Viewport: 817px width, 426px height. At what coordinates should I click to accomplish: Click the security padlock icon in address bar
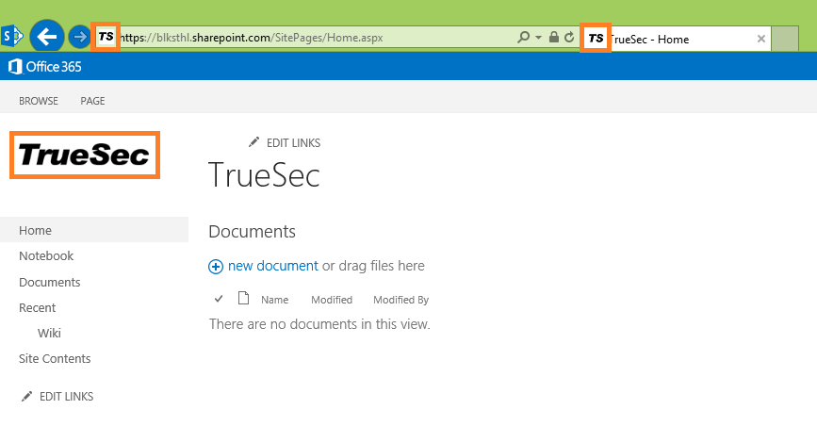554,38
